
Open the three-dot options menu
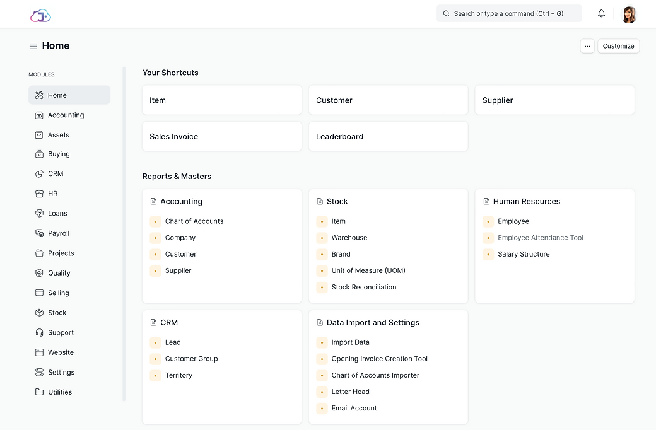click(587, 46)
